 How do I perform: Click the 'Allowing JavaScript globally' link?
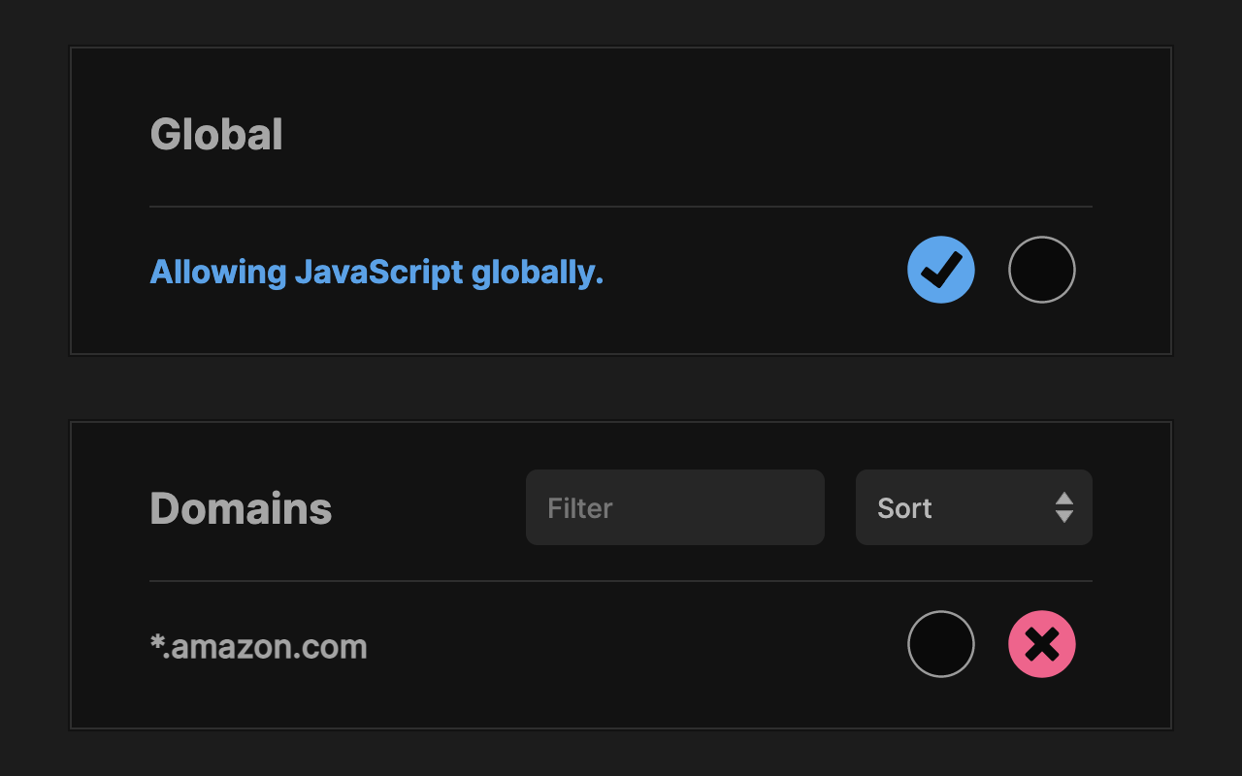(376, 272)
